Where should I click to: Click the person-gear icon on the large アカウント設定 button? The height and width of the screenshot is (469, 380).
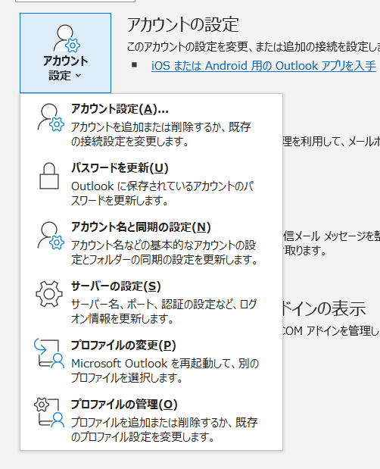coord(67,39)
